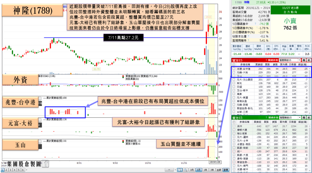Screen dimensions: 312x173
Task: Select the 3年 time range button
Action: 212,170
